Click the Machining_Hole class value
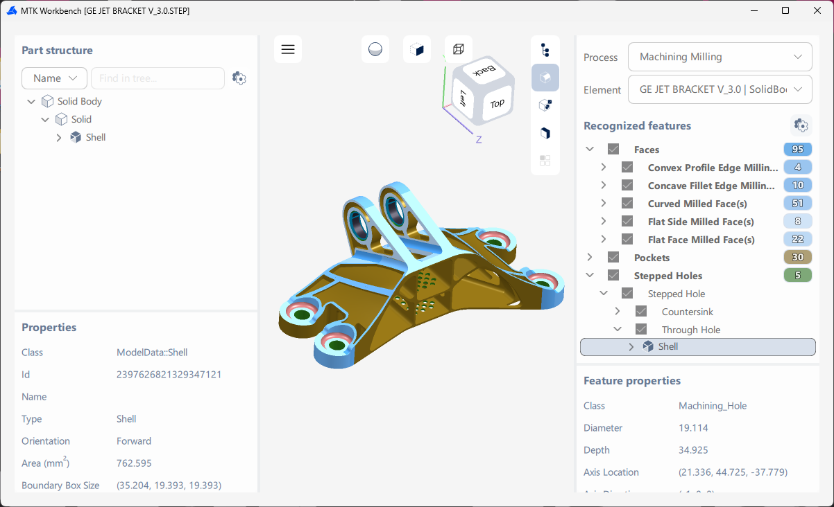 [713, 406]
